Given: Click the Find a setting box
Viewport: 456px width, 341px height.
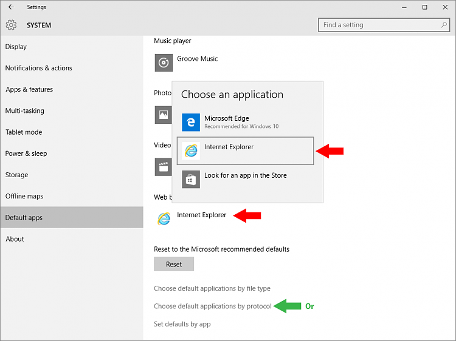Looking at the screenshot, I should (384, 25).
